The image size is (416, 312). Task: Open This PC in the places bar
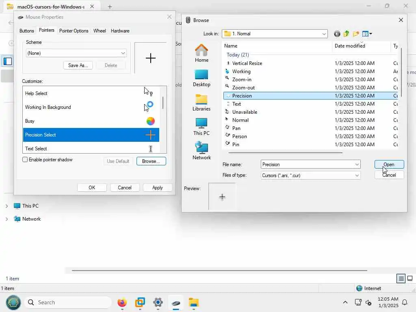coord(201,127)
